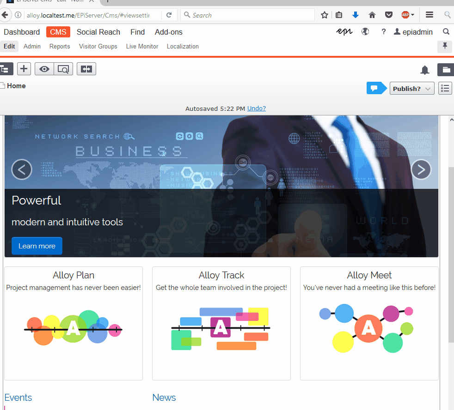Go to browser home page icon
The width and height of the screenshot is (454, 410).
pos(372,15)
